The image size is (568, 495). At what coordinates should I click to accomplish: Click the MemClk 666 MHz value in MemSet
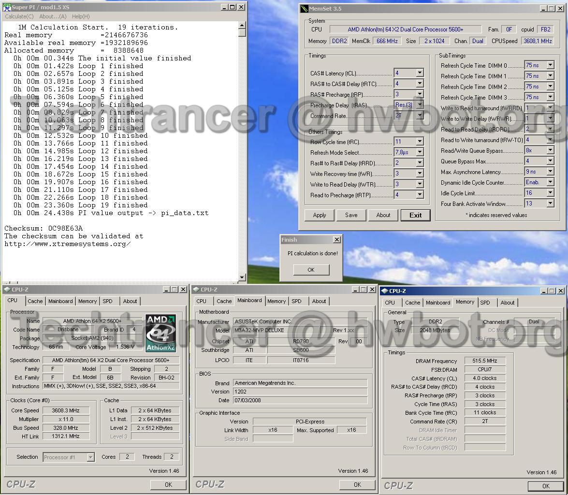(387, 41)
